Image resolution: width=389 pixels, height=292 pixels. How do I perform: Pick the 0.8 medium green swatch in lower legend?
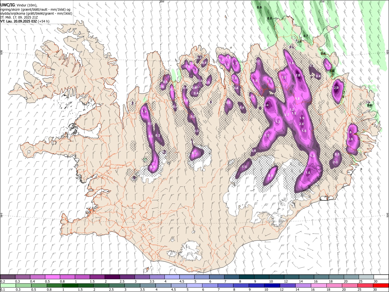coord(54,285)
